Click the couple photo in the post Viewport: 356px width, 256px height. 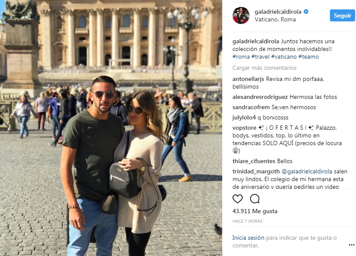111,128
